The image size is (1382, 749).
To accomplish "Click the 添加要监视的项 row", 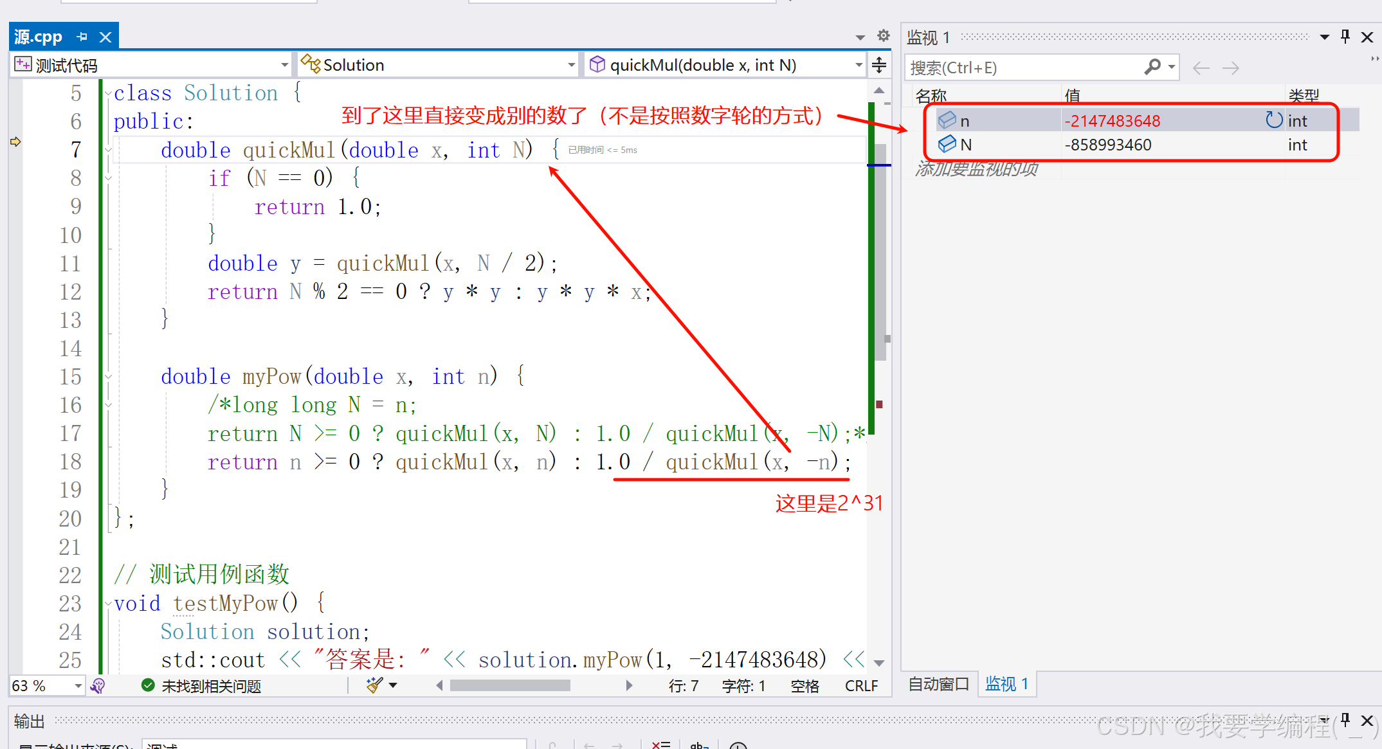I will pyautogui.click(x=976, y=169).
